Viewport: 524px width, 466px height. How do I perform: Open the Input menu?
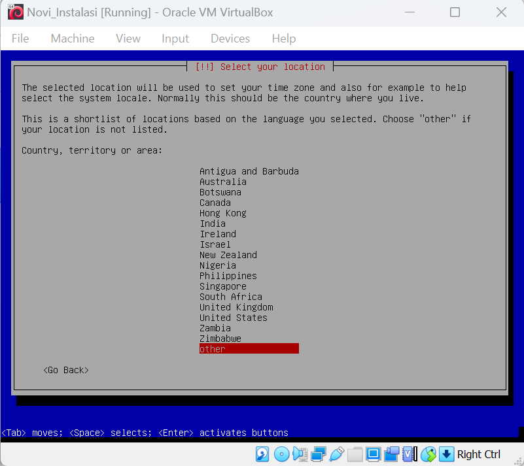175,39
